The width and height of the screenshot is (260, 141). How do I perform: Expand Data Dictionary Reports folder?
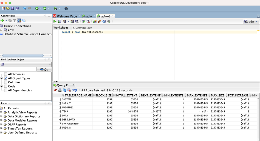coord(1,116)
